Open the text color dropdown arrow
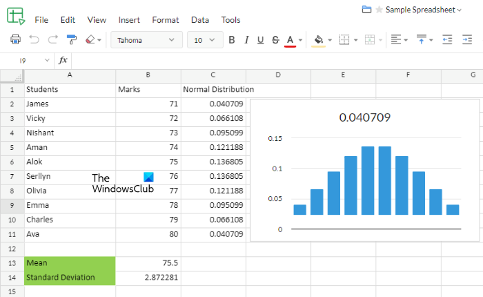 point(300,40)
